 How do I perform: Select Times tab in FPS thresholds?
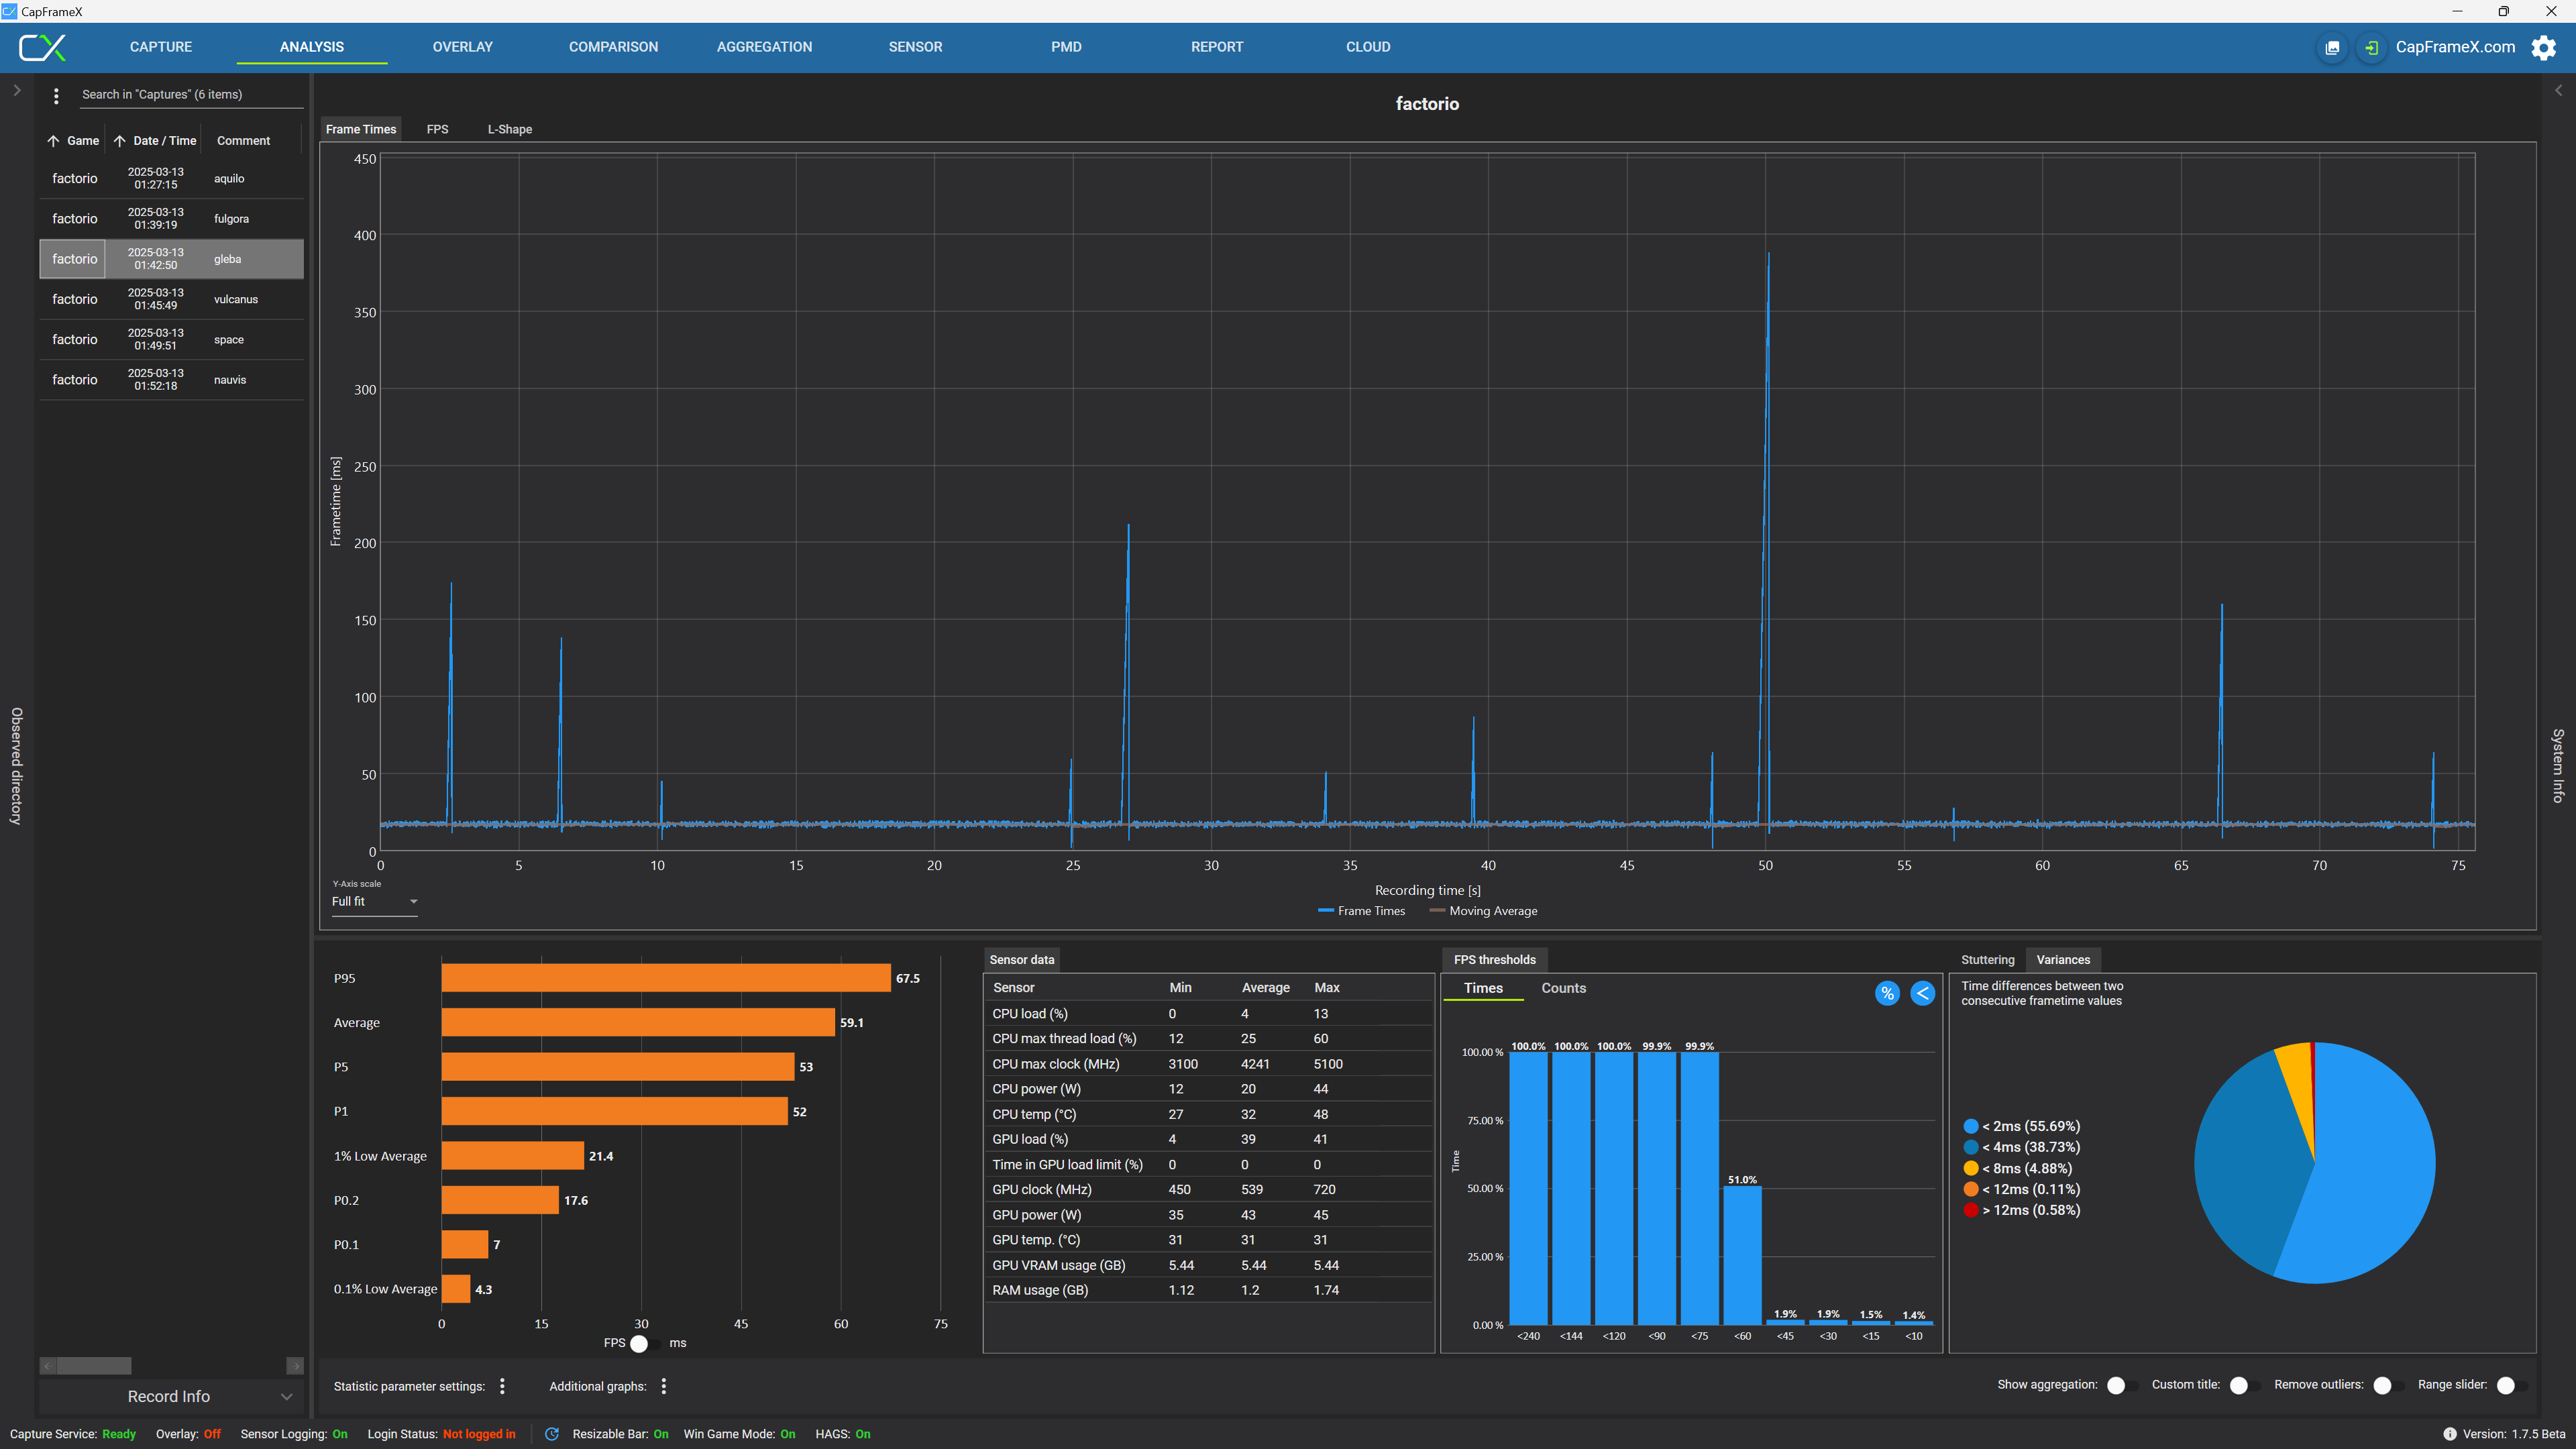point(1483,988)
